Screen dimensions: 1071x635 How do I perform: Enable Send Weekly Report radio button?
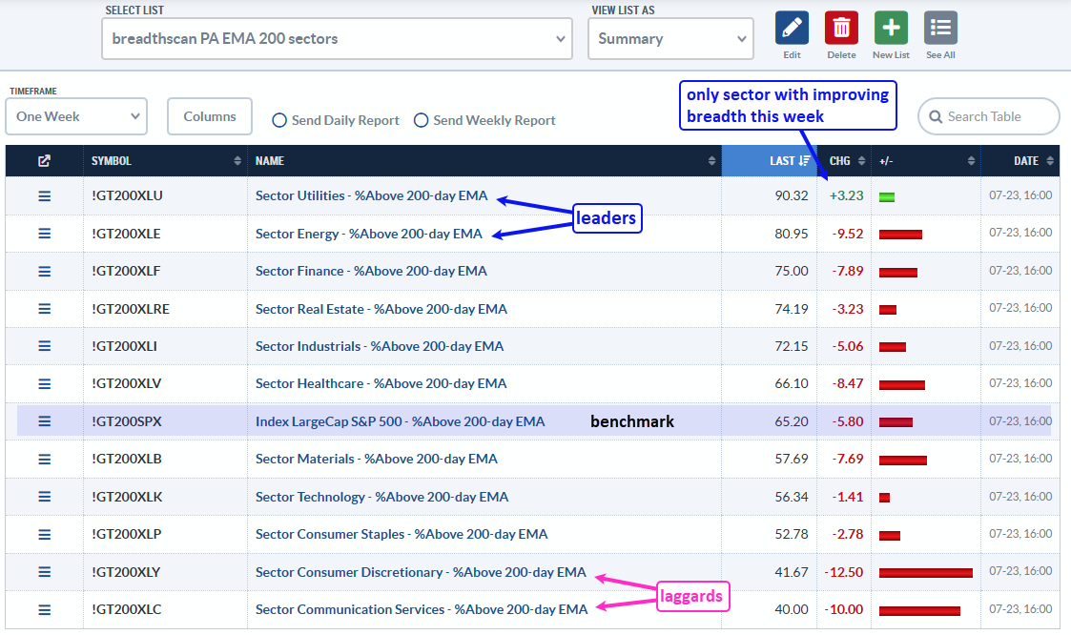tap(422, 120)
